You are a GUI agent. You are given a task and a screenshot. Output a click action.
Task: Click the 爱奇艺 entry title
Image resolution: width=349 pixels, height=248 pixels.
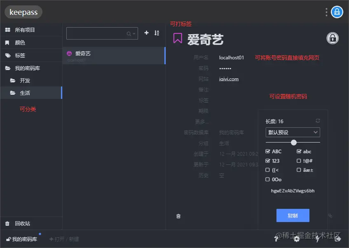205,40
